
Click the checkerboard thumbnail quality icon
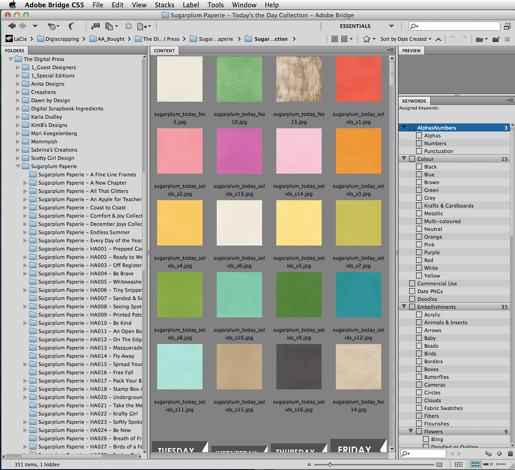[334, 39]
